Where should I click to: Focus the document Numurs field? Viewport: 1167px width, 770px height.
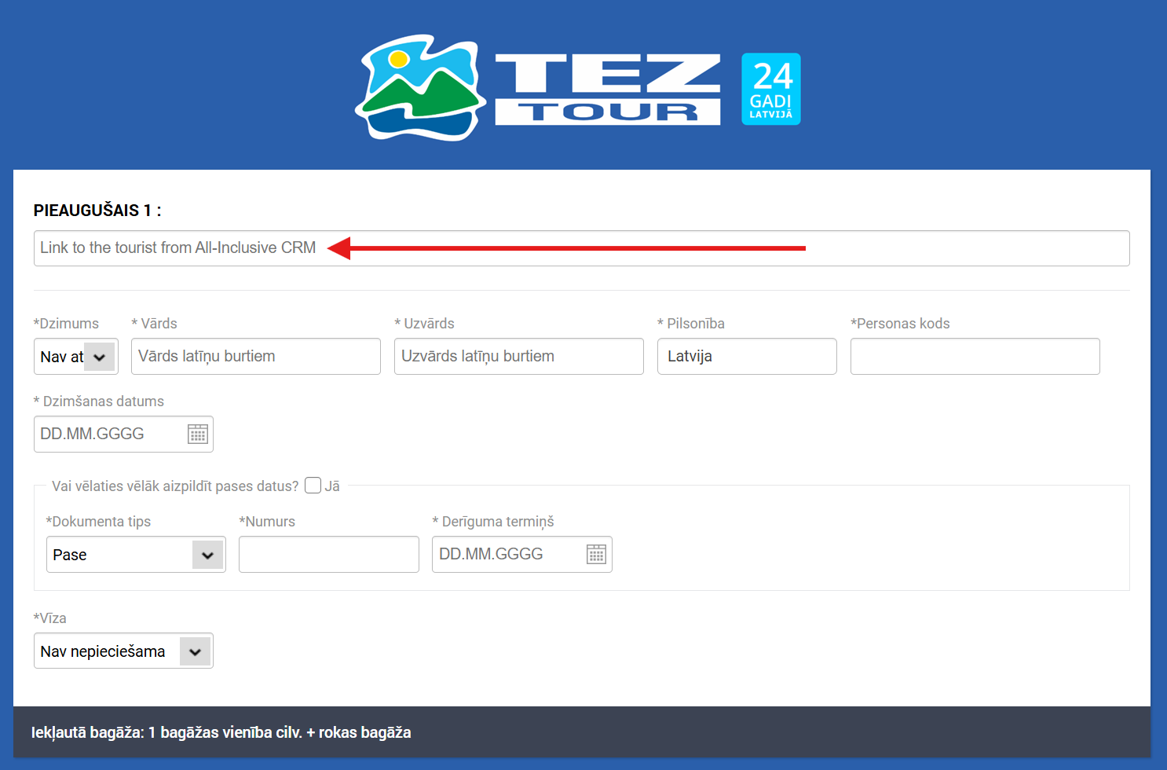pos(328,555)
